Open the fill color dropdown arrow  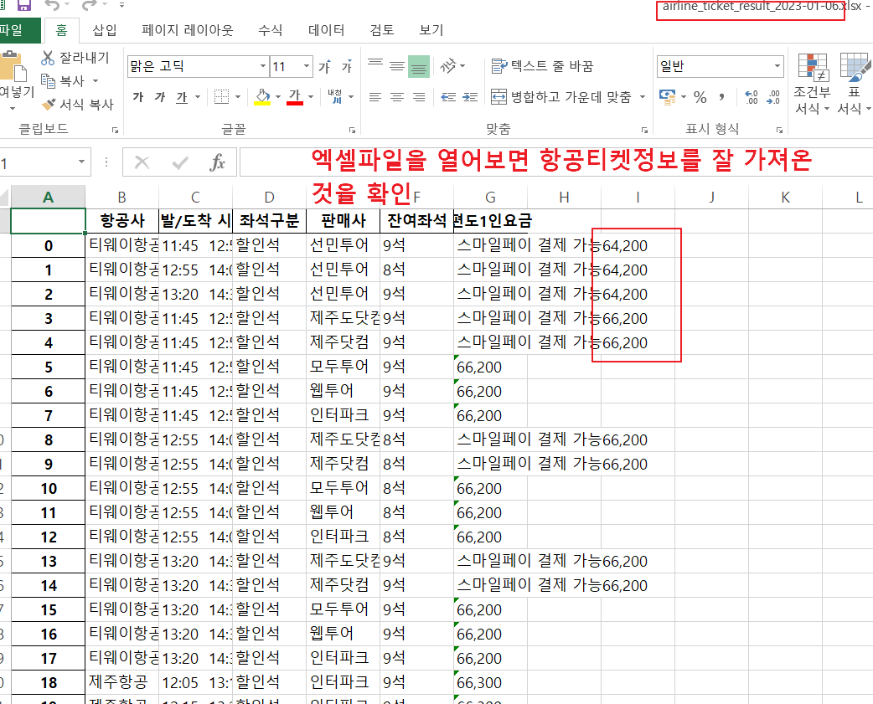pyautogui.click(x=278, y=97)
